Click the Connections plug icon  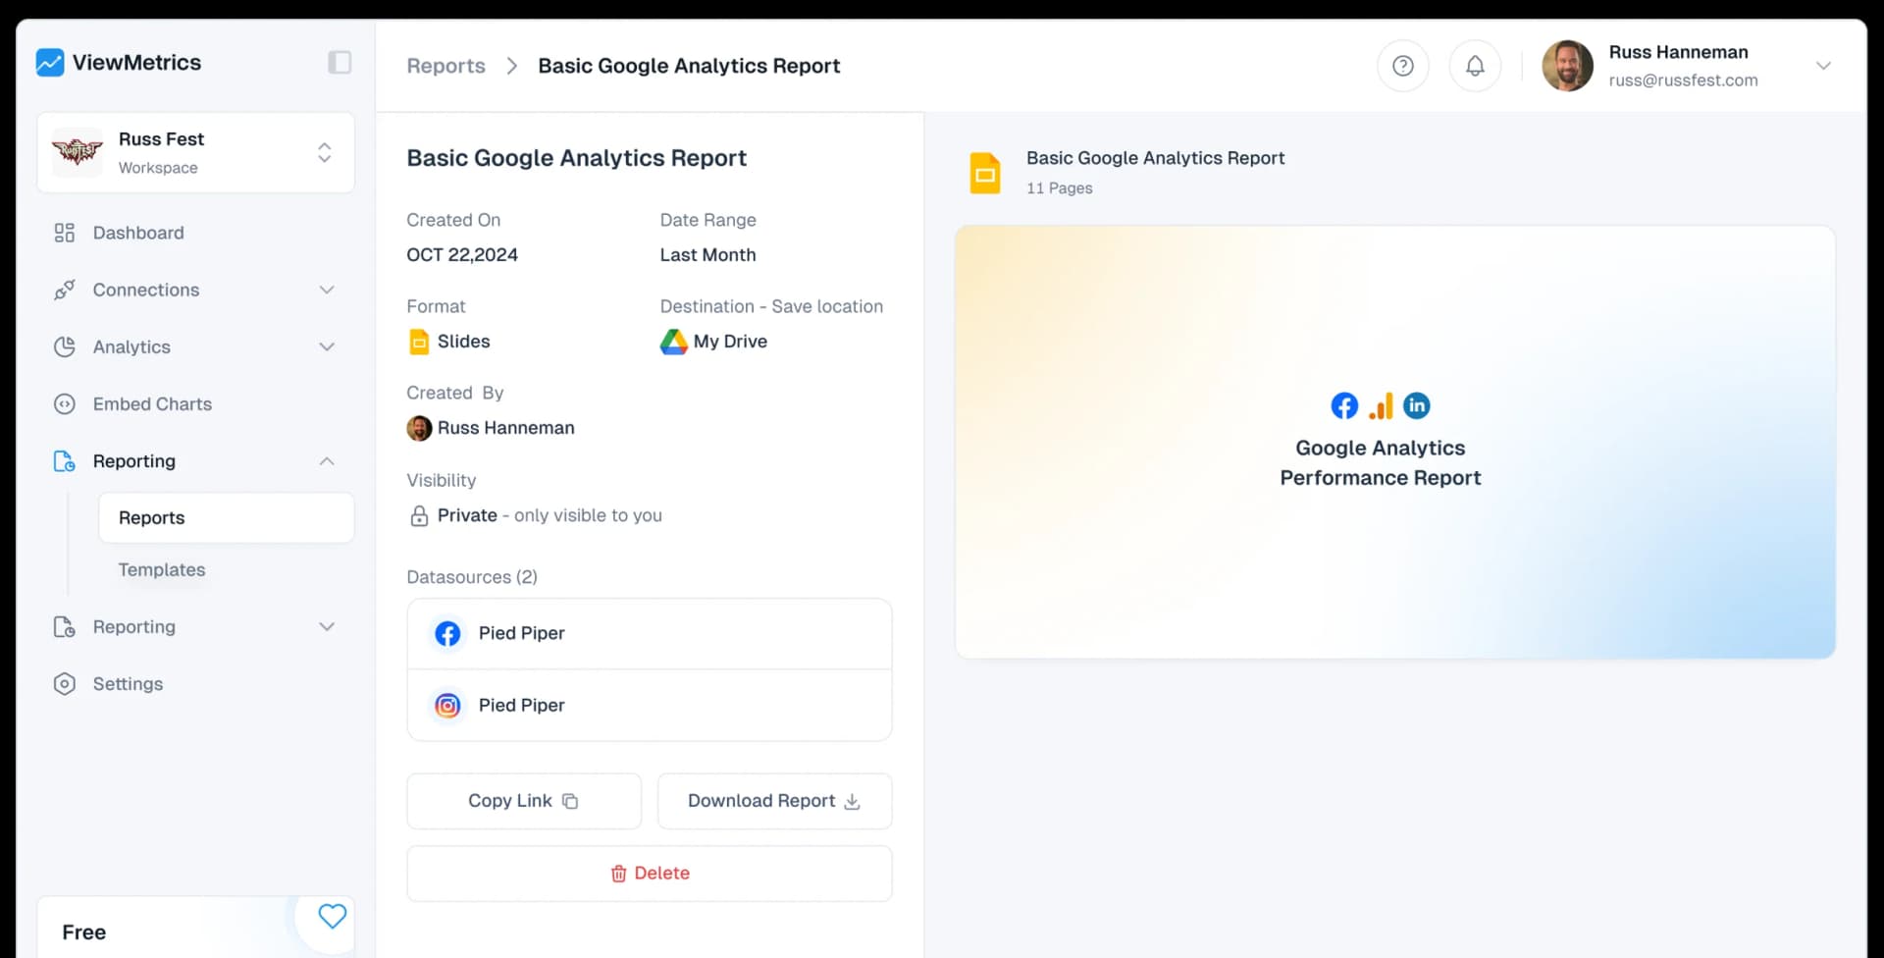pos(64,290)
